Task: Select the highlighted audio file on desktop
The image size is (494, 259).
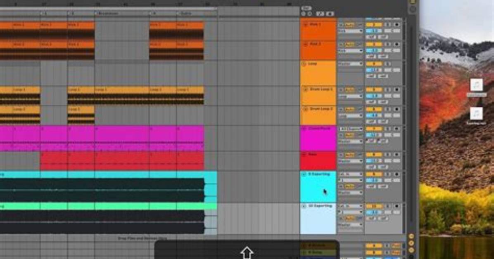Action: pyautogui.click(x=476, y=85)
